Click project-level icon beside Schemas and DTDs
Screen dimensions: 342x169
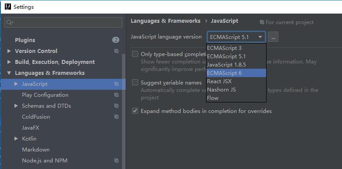[x=116, y=106]
